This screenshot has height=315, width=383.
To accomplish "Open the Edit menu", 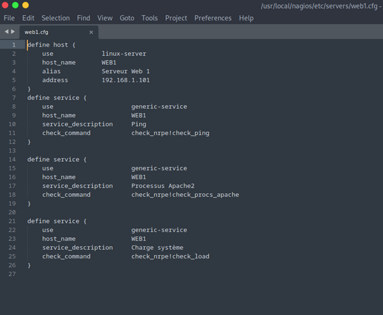I will 28,18.
